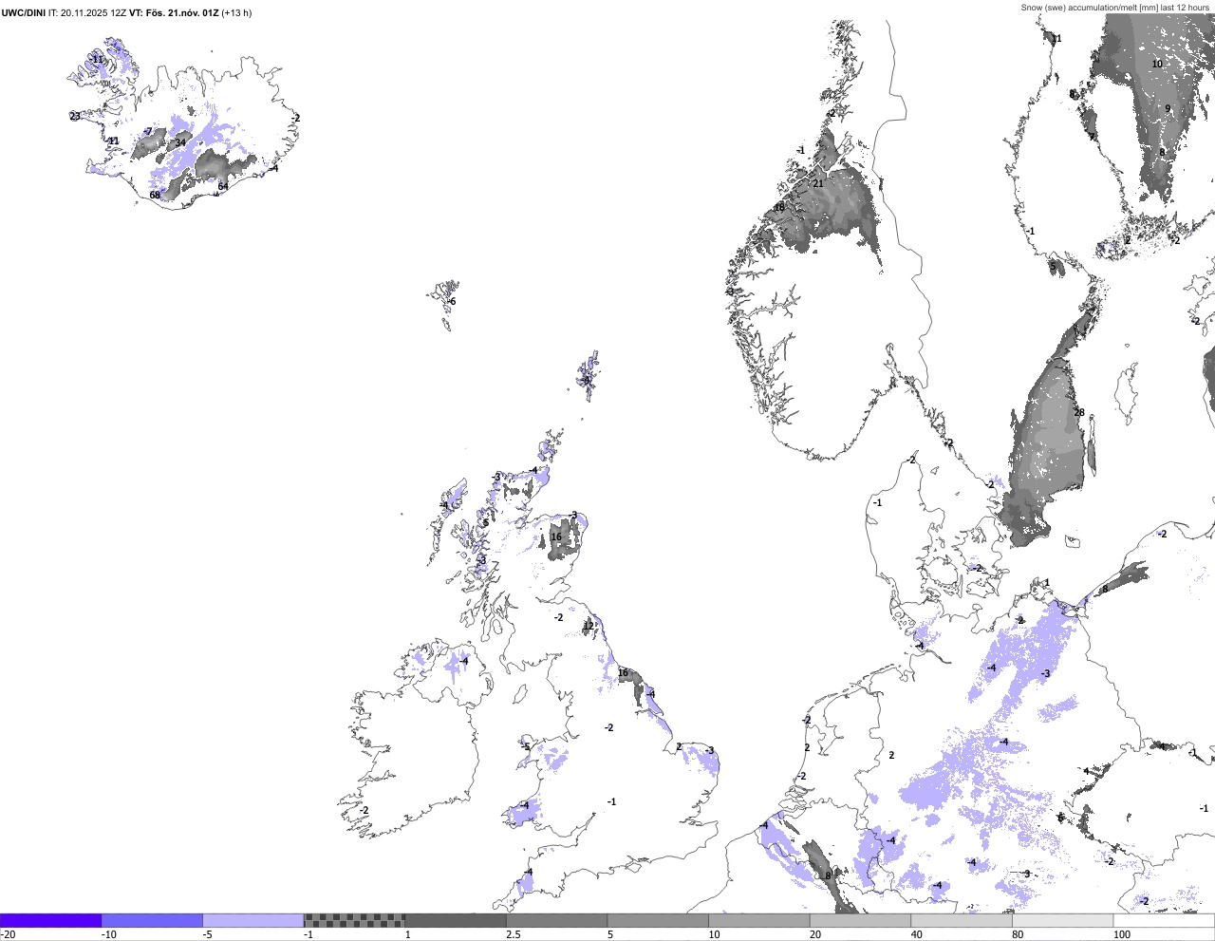Click the gray 2.5 to 5 legend swatch
This screenshot has width=1215, height=941.
click(x=557, y=920)
